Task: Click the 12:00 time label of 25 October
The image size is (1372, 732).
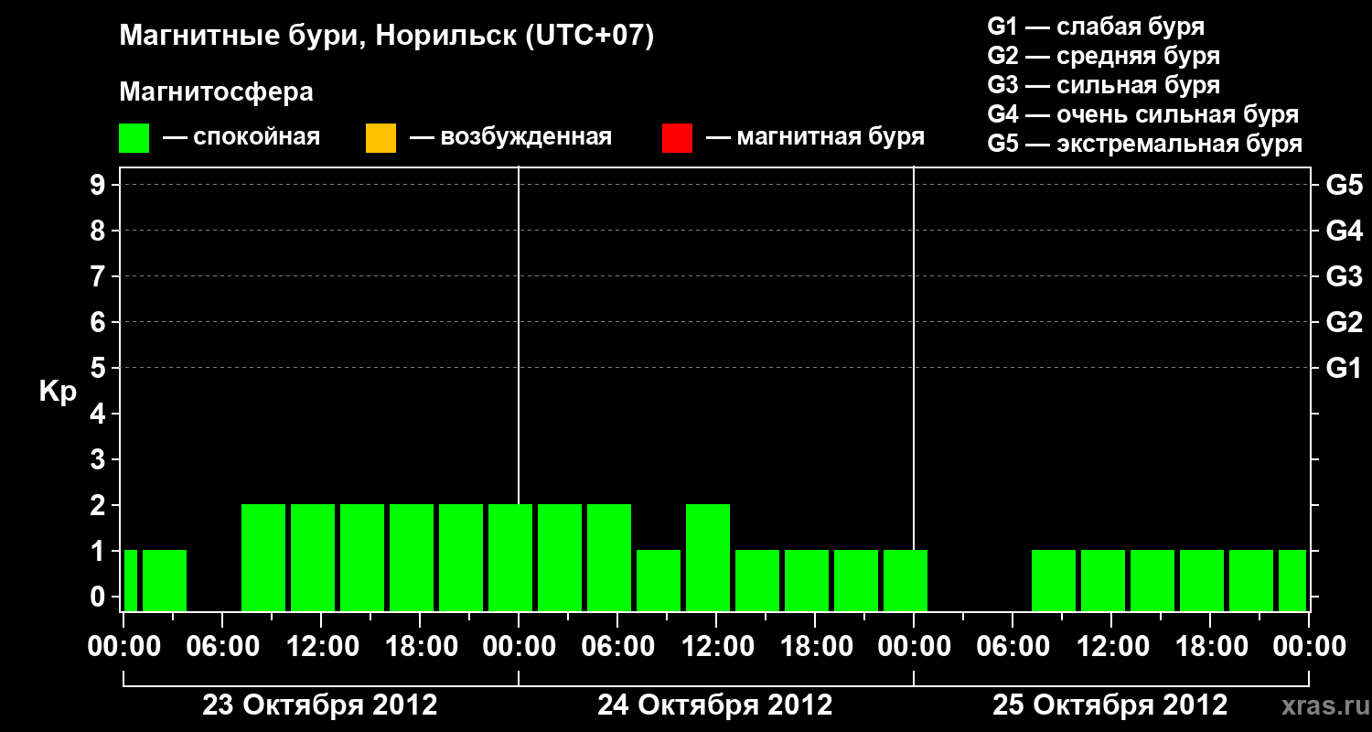Action: [x=1111, y=646]
